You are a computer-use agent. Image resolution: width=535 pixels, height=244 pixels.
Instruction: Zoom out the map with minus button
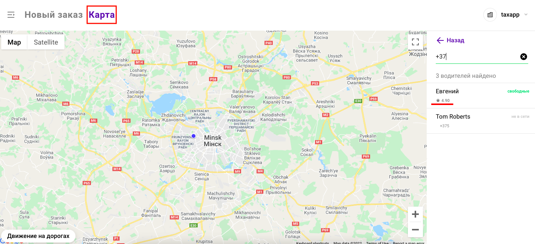coord(415,230)
